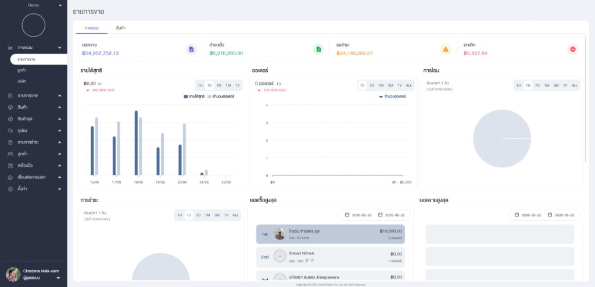Click avatar of 1st-ranked buyer

point(279,234)
